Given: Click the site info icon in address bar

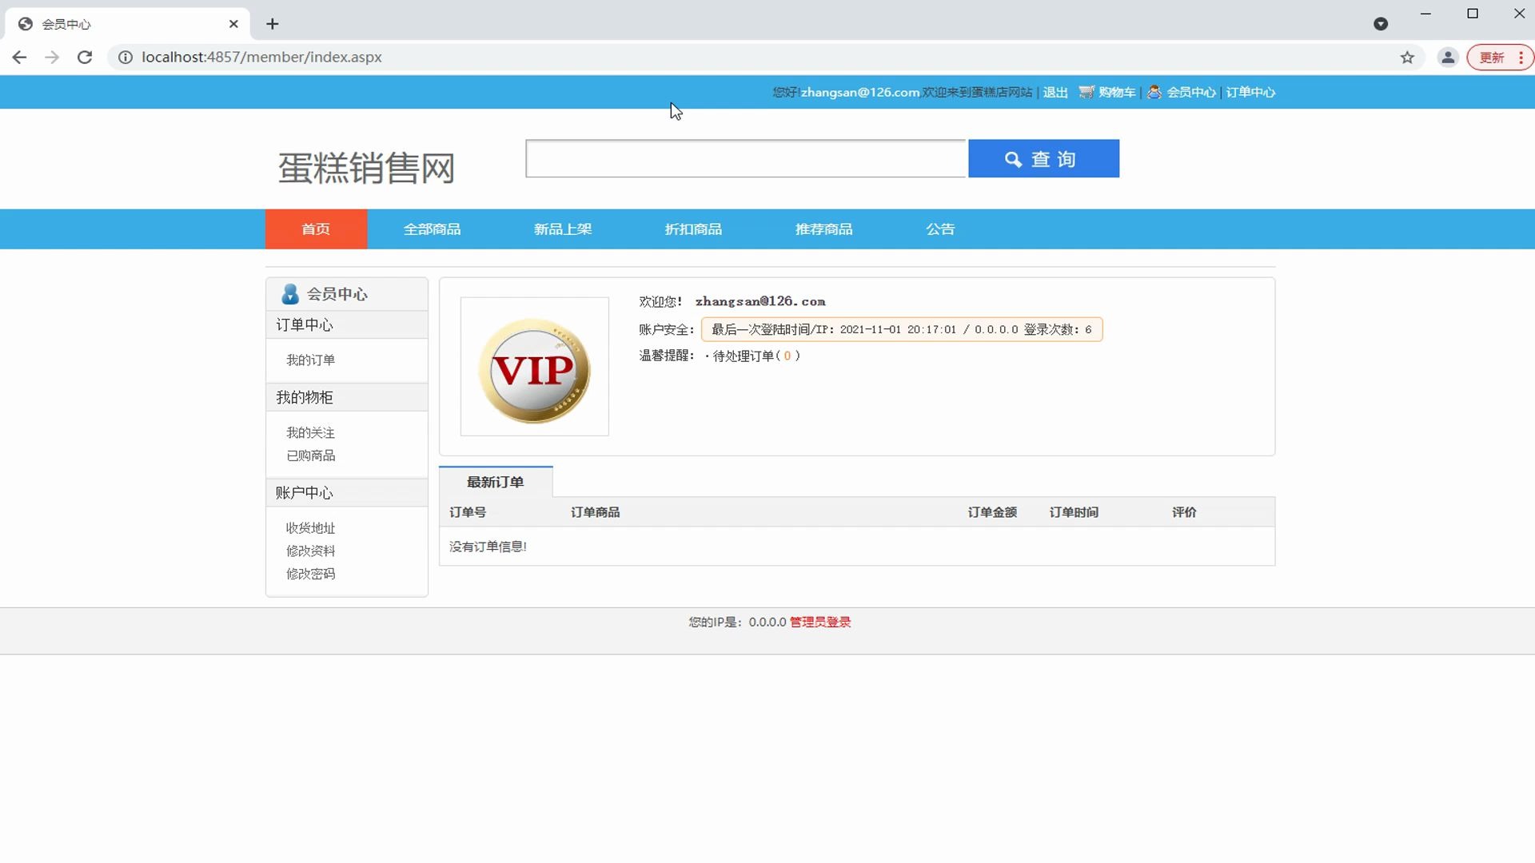Looking at the screenshot, I should click(x=125, y=57).
